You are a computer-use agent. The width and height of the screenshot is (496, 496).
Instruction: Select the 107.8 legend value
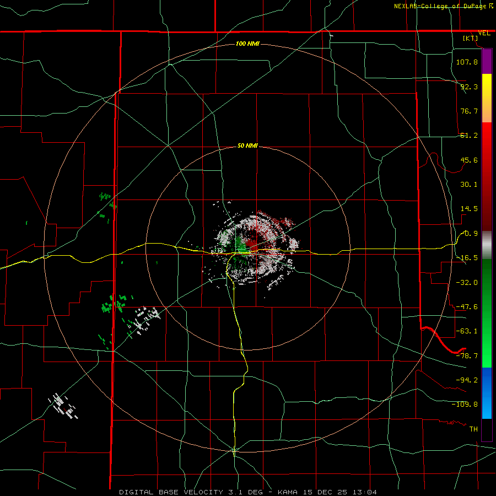467,62
